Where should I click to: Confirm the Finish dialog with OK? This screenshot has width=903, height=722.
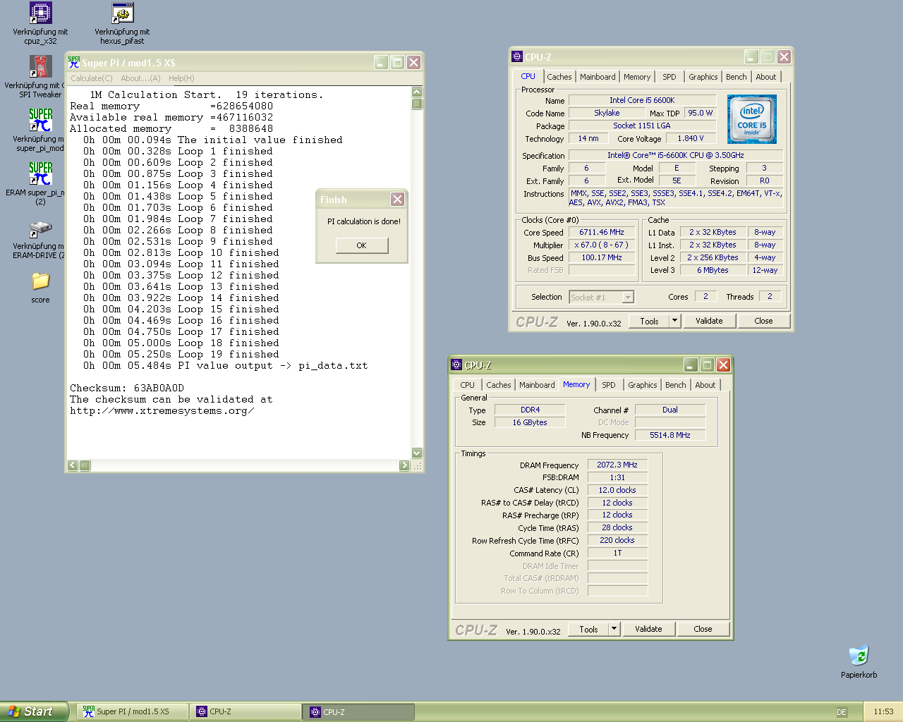pos(361,245)
